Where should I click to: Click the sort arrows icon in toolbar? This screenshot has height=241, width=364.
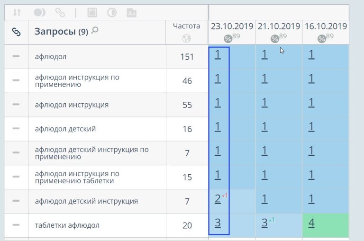[17, 13]
